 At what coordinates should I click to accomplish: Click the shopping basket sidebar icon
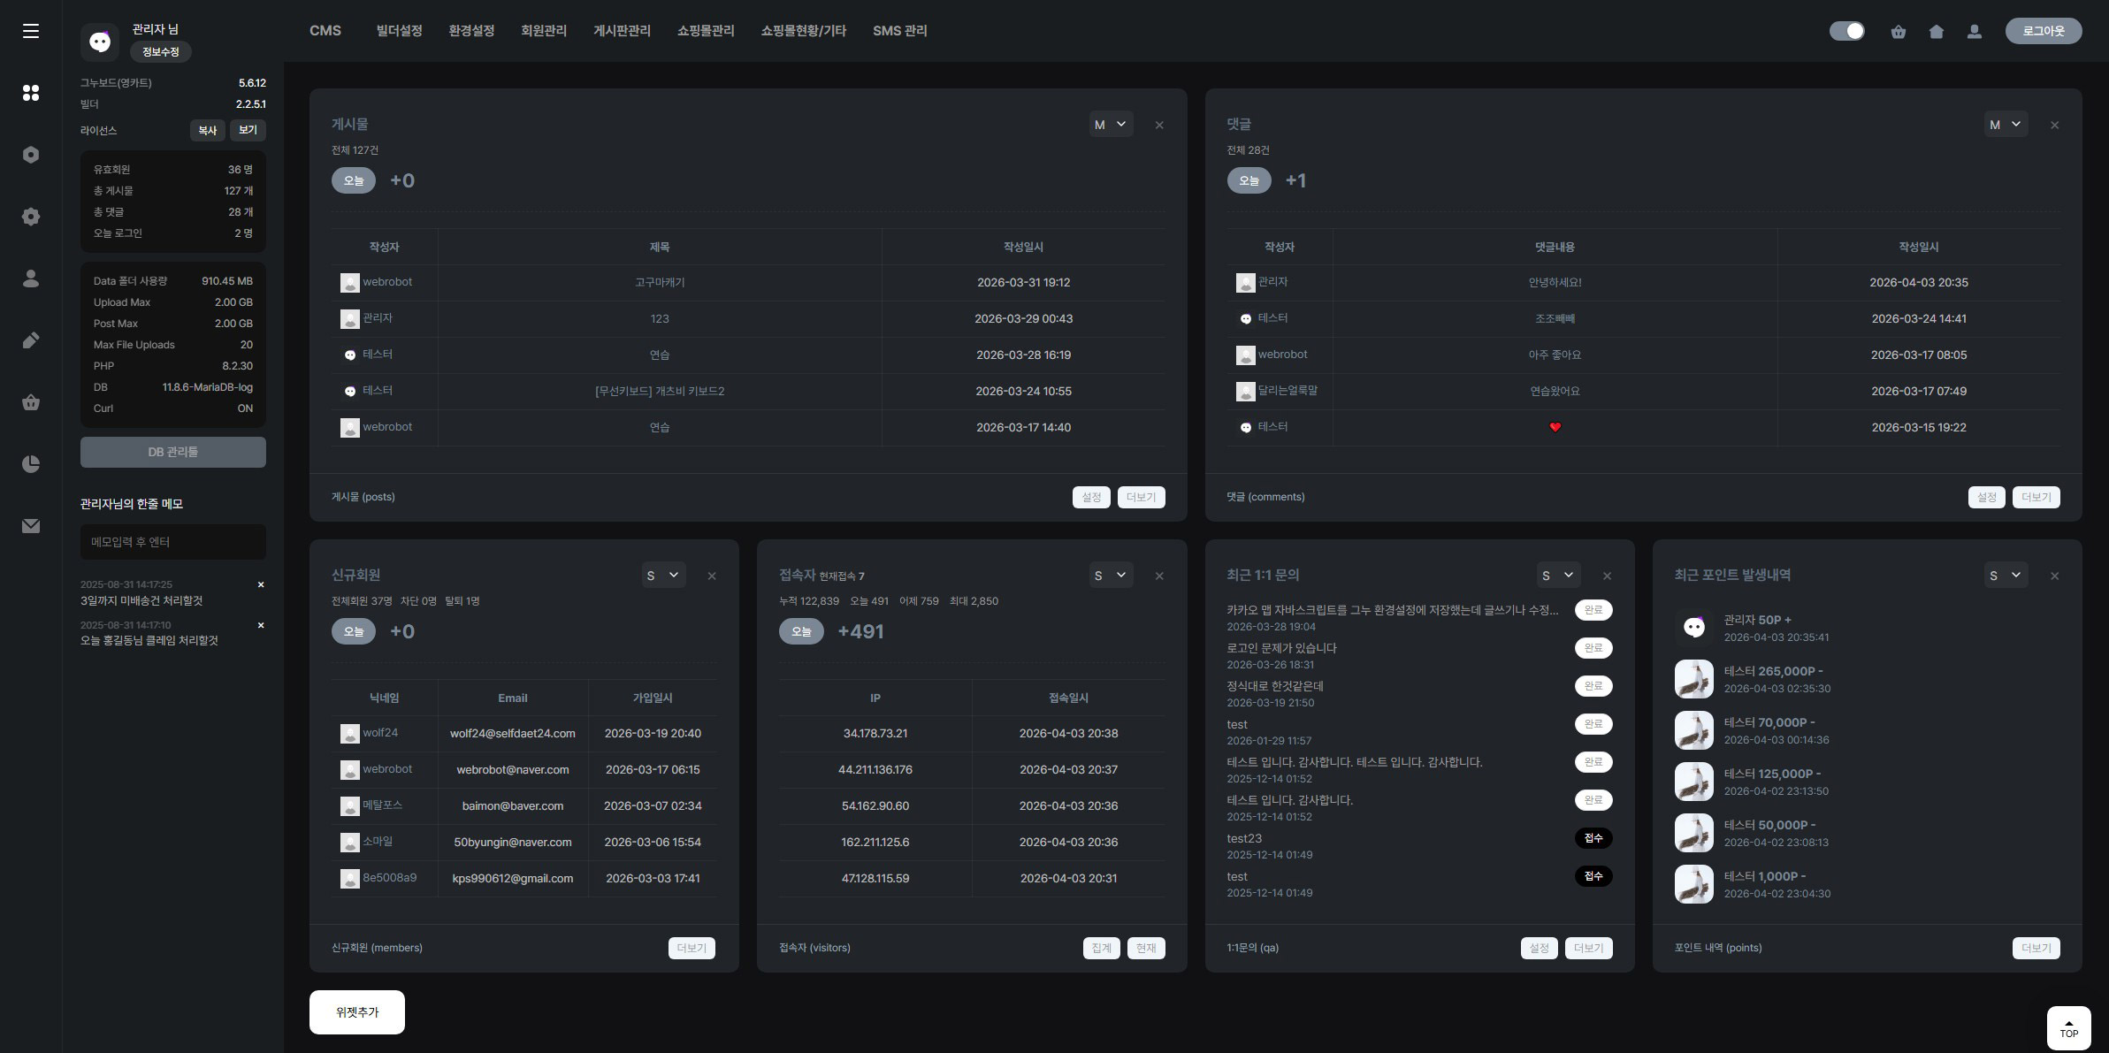pos(31,402)
